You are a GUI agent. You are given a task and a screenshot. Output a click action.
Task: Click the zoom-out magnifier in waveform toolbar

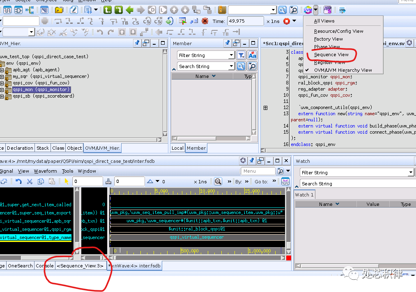pos(218,181)
